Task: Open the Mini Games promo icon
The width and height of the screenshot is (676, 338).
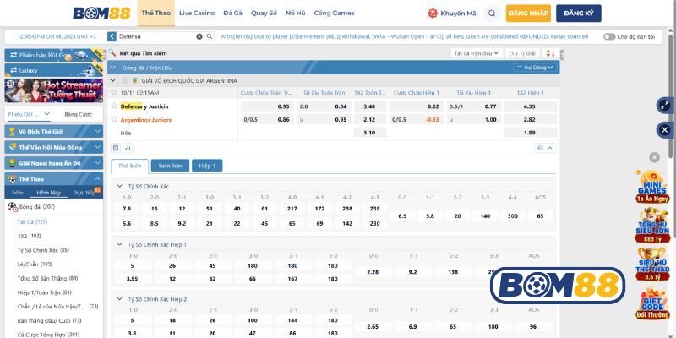Action: tap(652, 186)
